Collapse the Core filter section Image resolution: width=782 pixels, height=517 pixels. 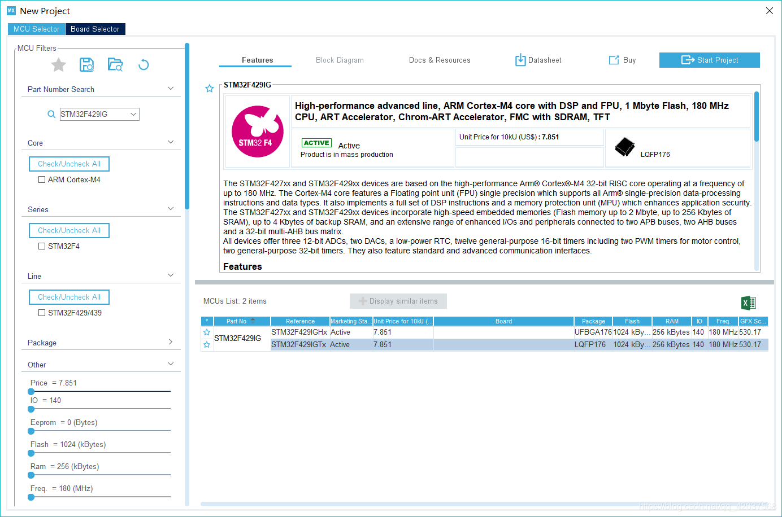[171, 142]
